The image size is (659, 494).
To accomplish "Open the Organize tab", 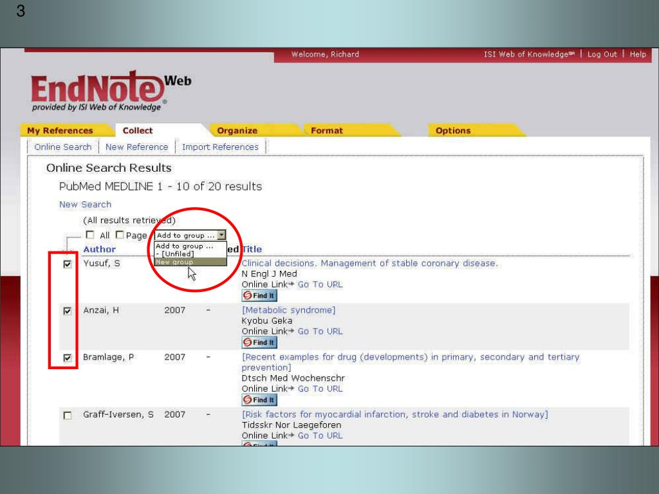I will (x=237, y=131).
